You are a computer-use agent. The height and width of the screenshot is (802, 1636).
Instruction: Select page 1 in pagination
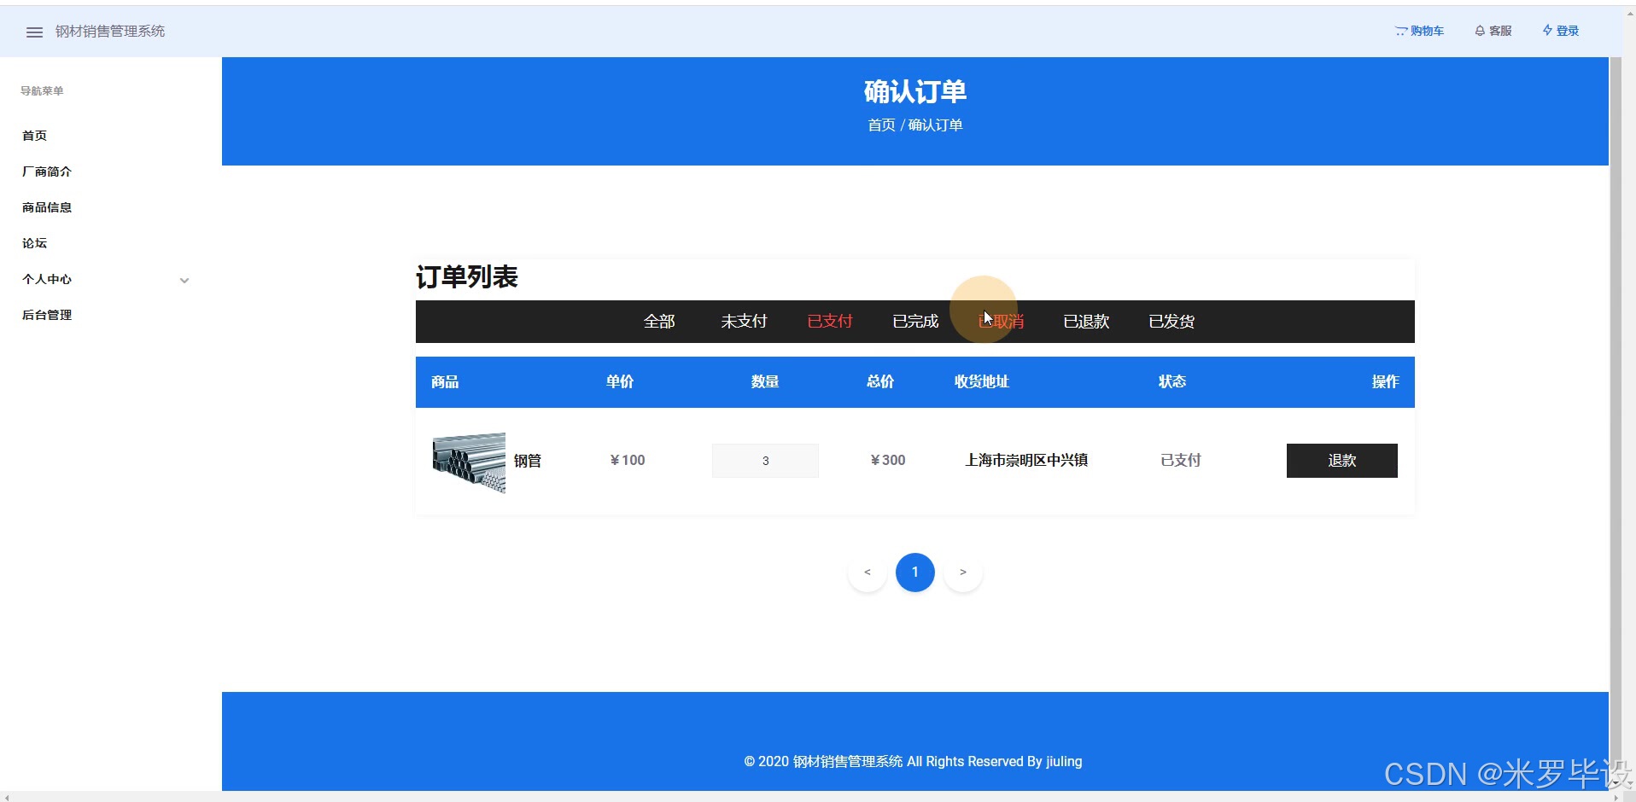[914, 572]
